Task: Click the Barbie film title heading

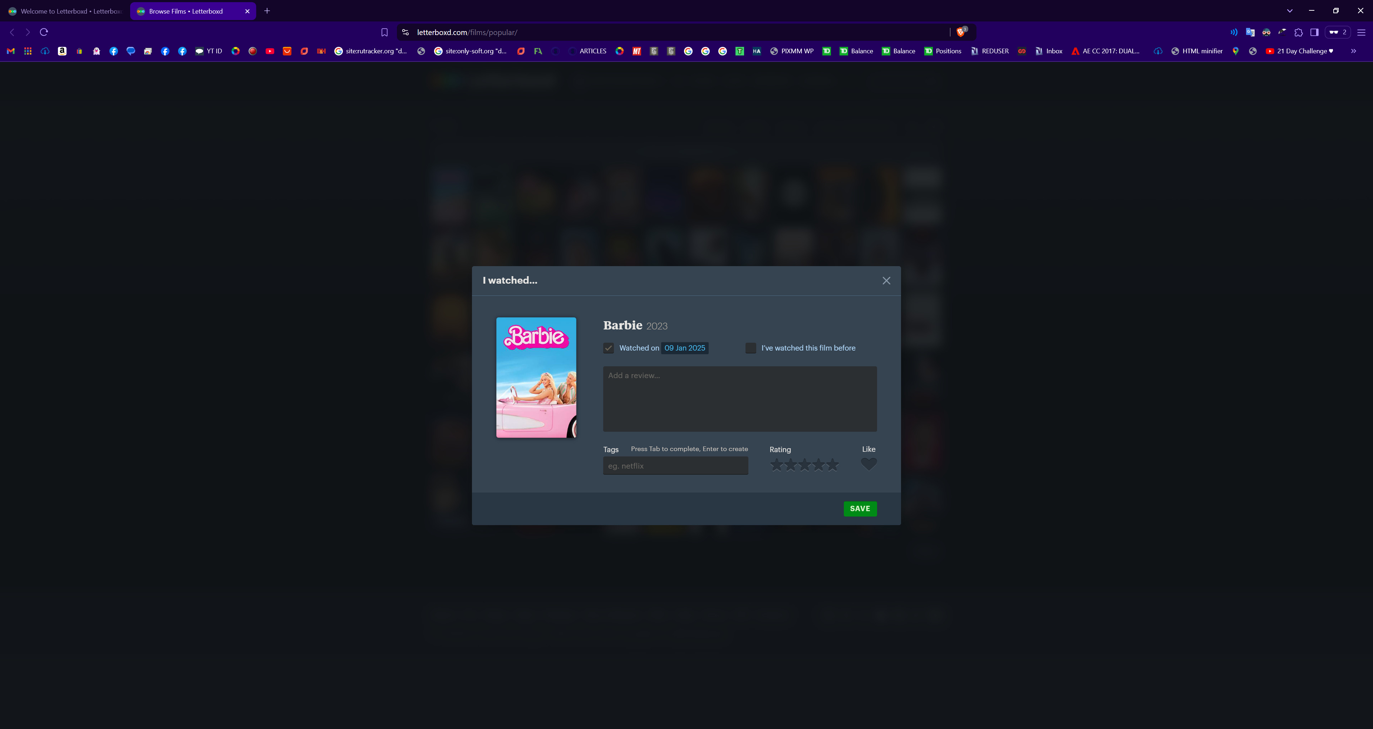Action: 622,325
